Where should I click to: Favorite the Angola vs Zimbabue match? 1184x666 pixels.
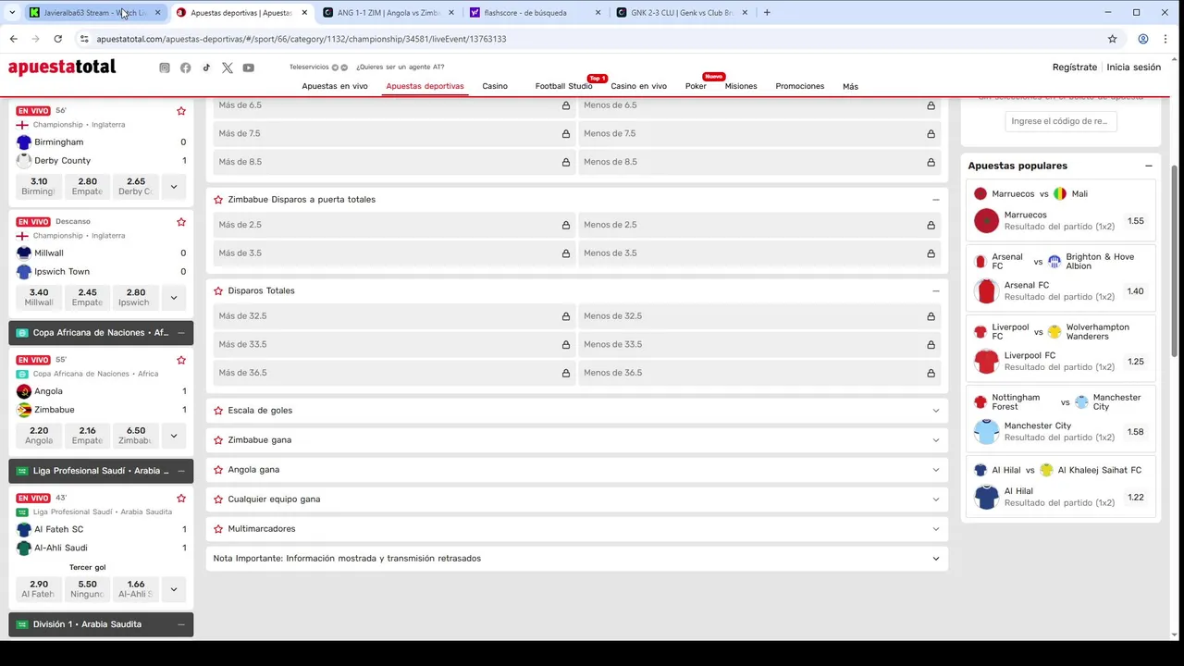tap(181, 360)
